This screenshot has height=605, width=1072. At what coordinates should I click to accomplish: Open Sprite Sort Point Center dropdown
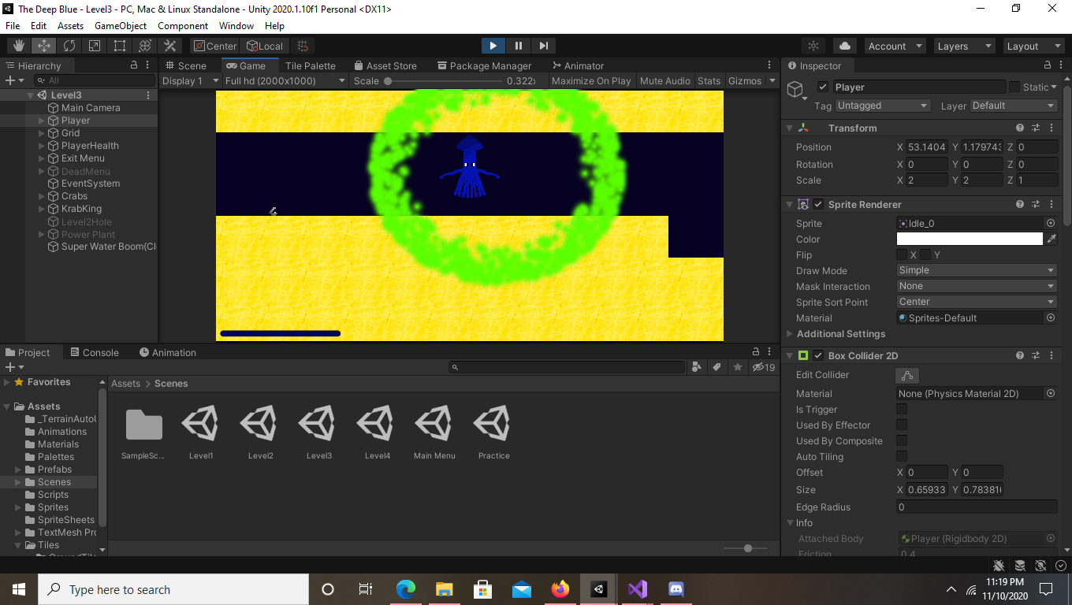coord(977,302)
